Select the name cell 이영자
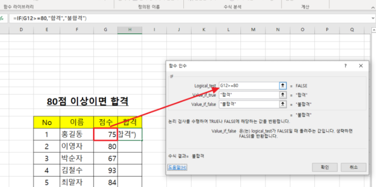 point(77,146)
